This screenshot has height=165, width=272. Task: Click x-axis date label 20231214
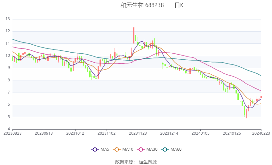click(x=169, y=133)
